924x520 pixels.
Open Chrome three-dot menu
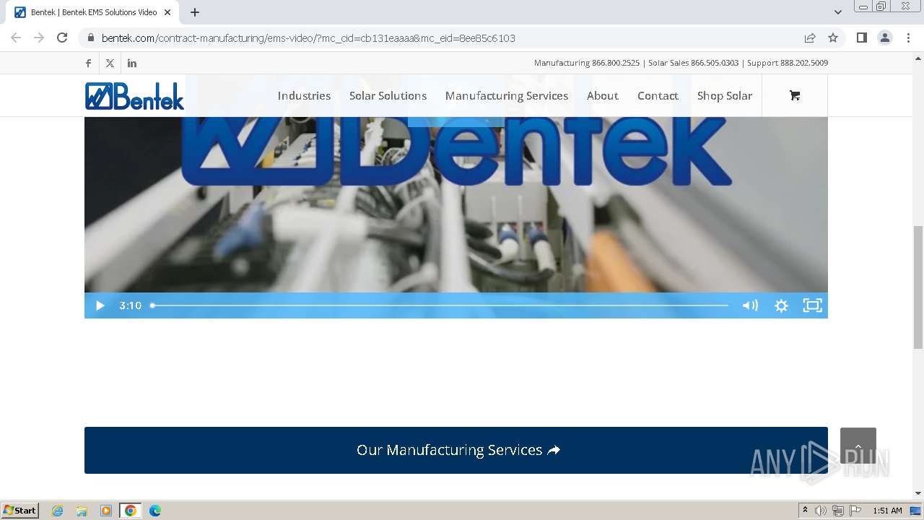click(909, 38)
